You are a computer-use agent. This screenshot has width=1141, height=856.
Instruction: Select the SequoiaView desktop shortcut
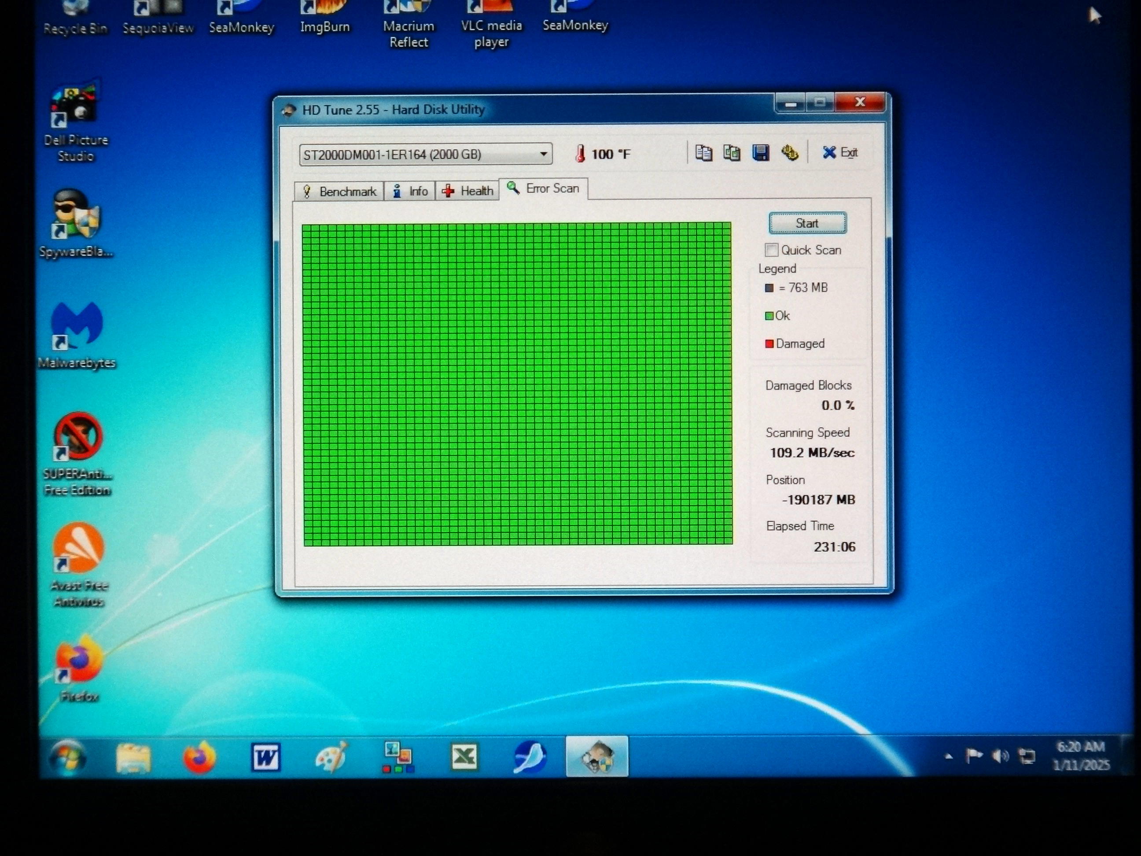pyautogui.click(x=158, y=18)
